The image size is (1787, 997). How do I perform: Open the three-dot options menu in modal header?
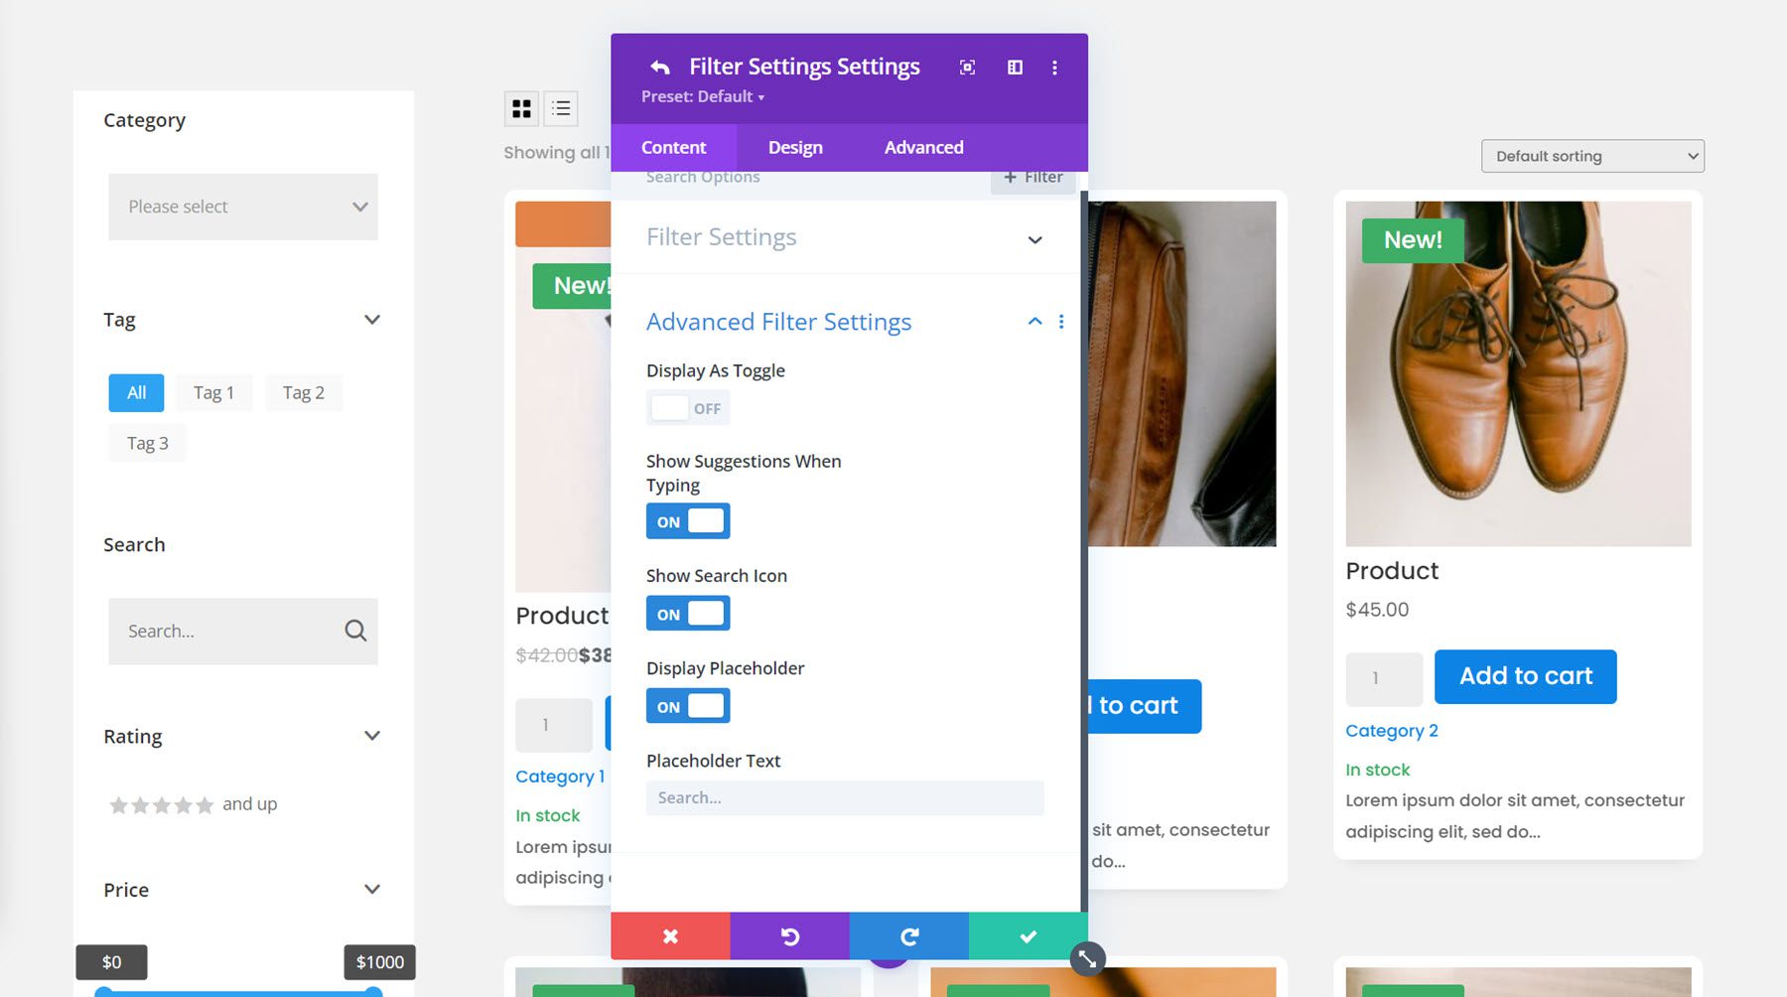pos(1054,68)
